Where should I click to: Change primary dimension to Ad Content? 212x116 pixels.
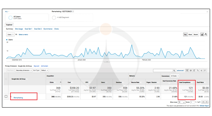coord(44,66)
